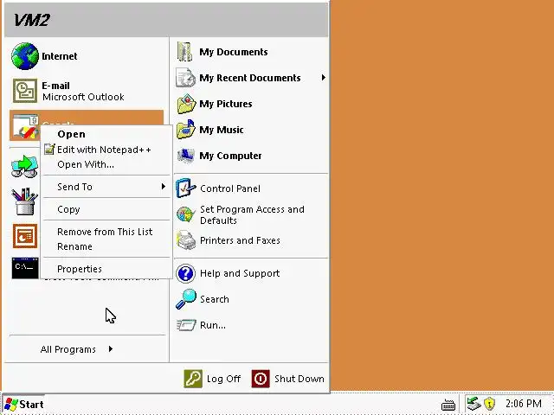The height and width of the screenshot is (415, 554).
Task: Click the Shut Down button
Action: click(x=288, y=379)
